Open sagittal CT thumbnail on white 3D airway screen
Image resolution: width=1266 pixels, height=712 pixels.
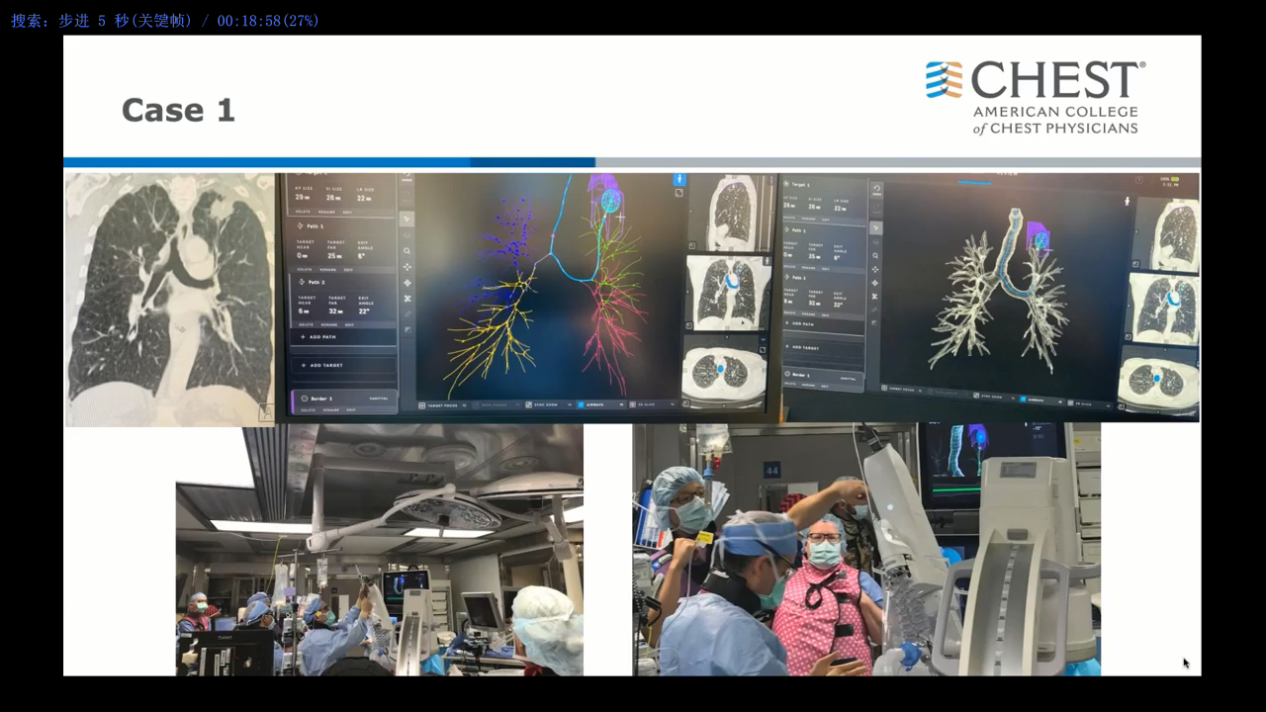[x=1167, y=234]
